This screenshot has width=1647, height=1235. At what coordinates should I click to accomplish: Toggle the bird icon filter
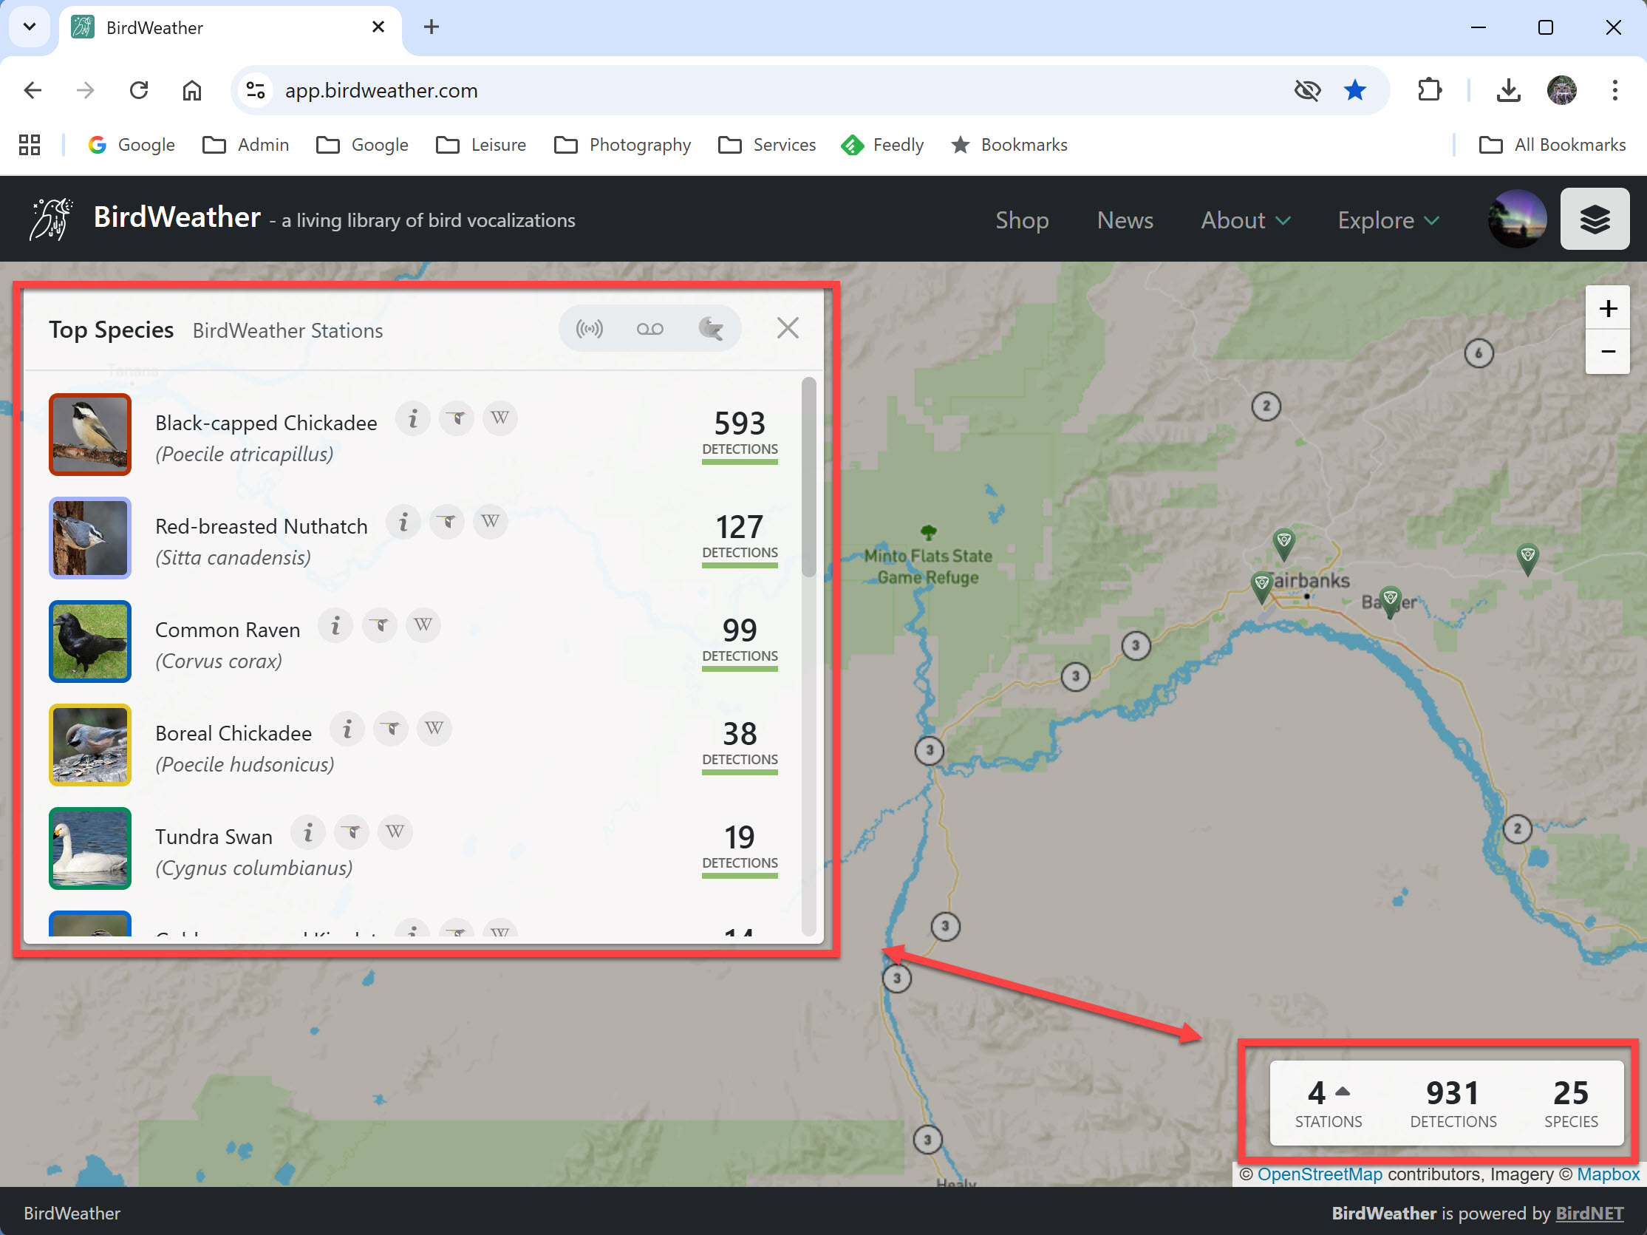coord(710,328)
